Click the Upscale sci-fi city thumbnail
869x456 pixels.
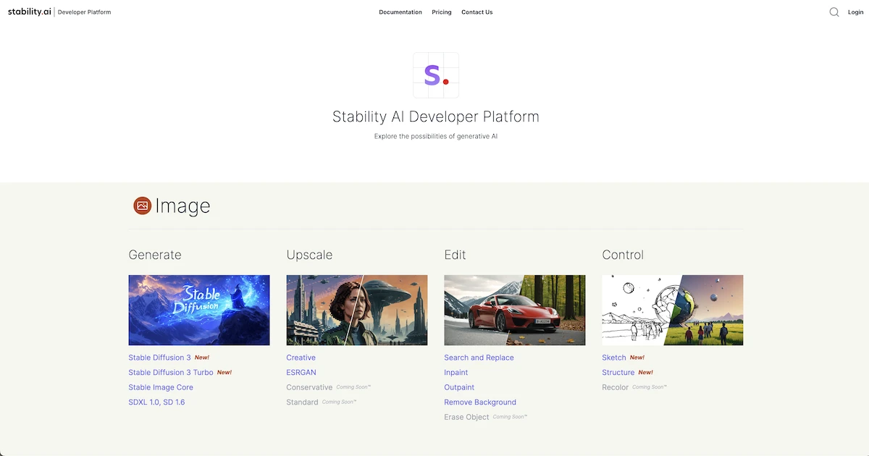(357, 310)
